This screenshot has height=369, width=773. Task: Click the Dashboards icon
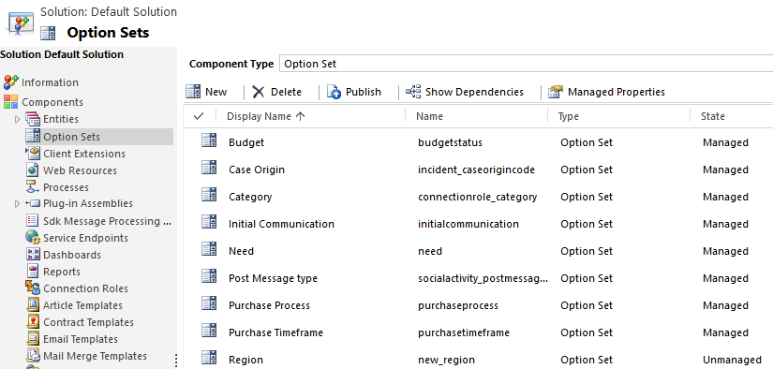tap(33, 254)
